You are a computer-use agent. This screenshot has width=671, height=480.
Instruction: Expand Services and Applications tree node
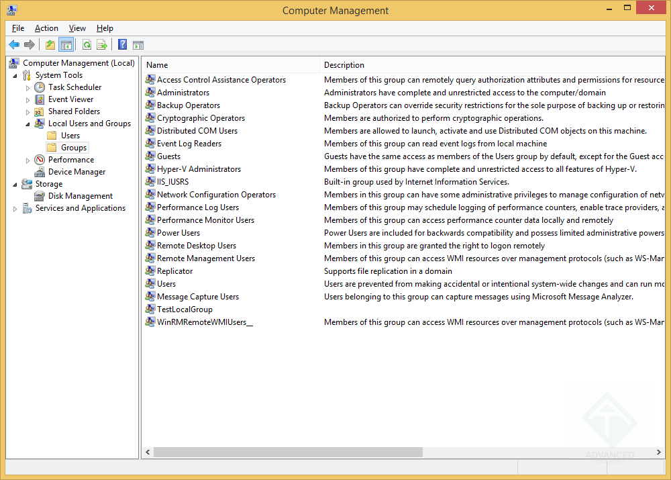click(15, 209)
